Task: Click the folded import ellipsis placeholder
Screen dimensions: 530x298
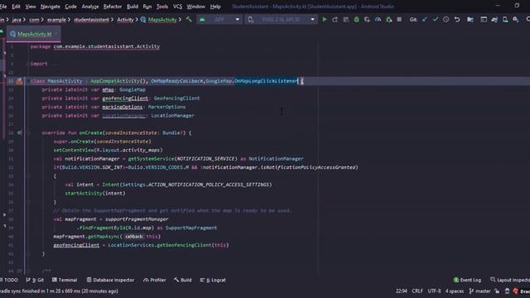Action: (x=55, y=64)
